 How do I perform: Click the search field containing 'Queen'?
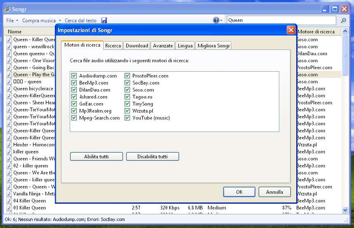[x=281, y=20]
